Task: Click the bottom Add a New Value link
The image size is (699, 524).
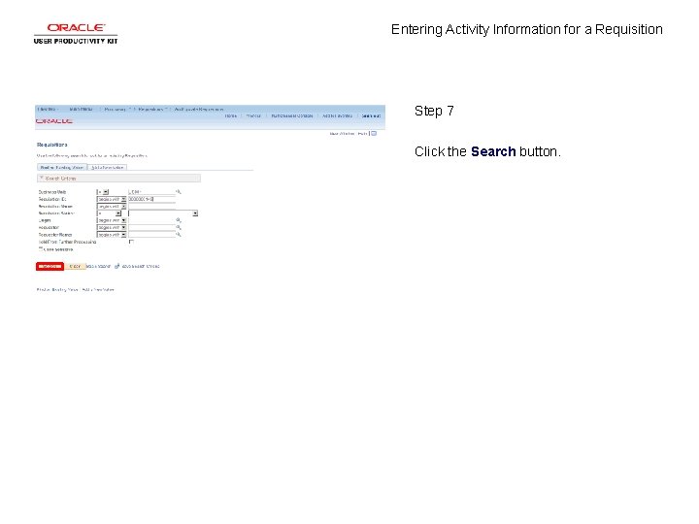Action: pyautogui.click(x=98, y=289)
